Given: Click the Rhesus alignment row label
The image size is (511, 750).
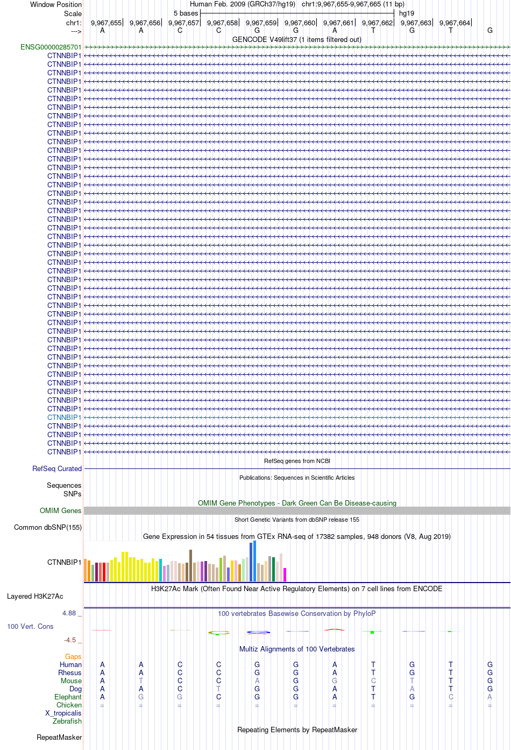Looking at the screenshot, I should (x=70, y=672).
